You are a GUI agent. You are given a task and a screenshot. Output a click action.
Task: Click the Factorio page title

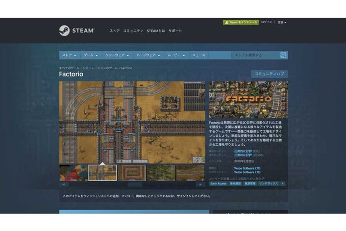pos(71,74)
